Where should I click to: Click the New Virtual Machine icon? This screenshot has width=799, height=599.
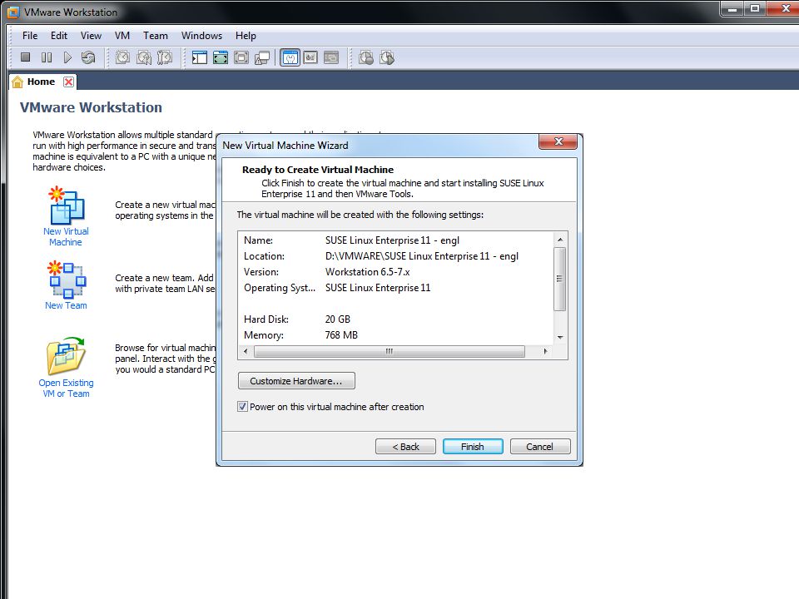coord(67,205)
